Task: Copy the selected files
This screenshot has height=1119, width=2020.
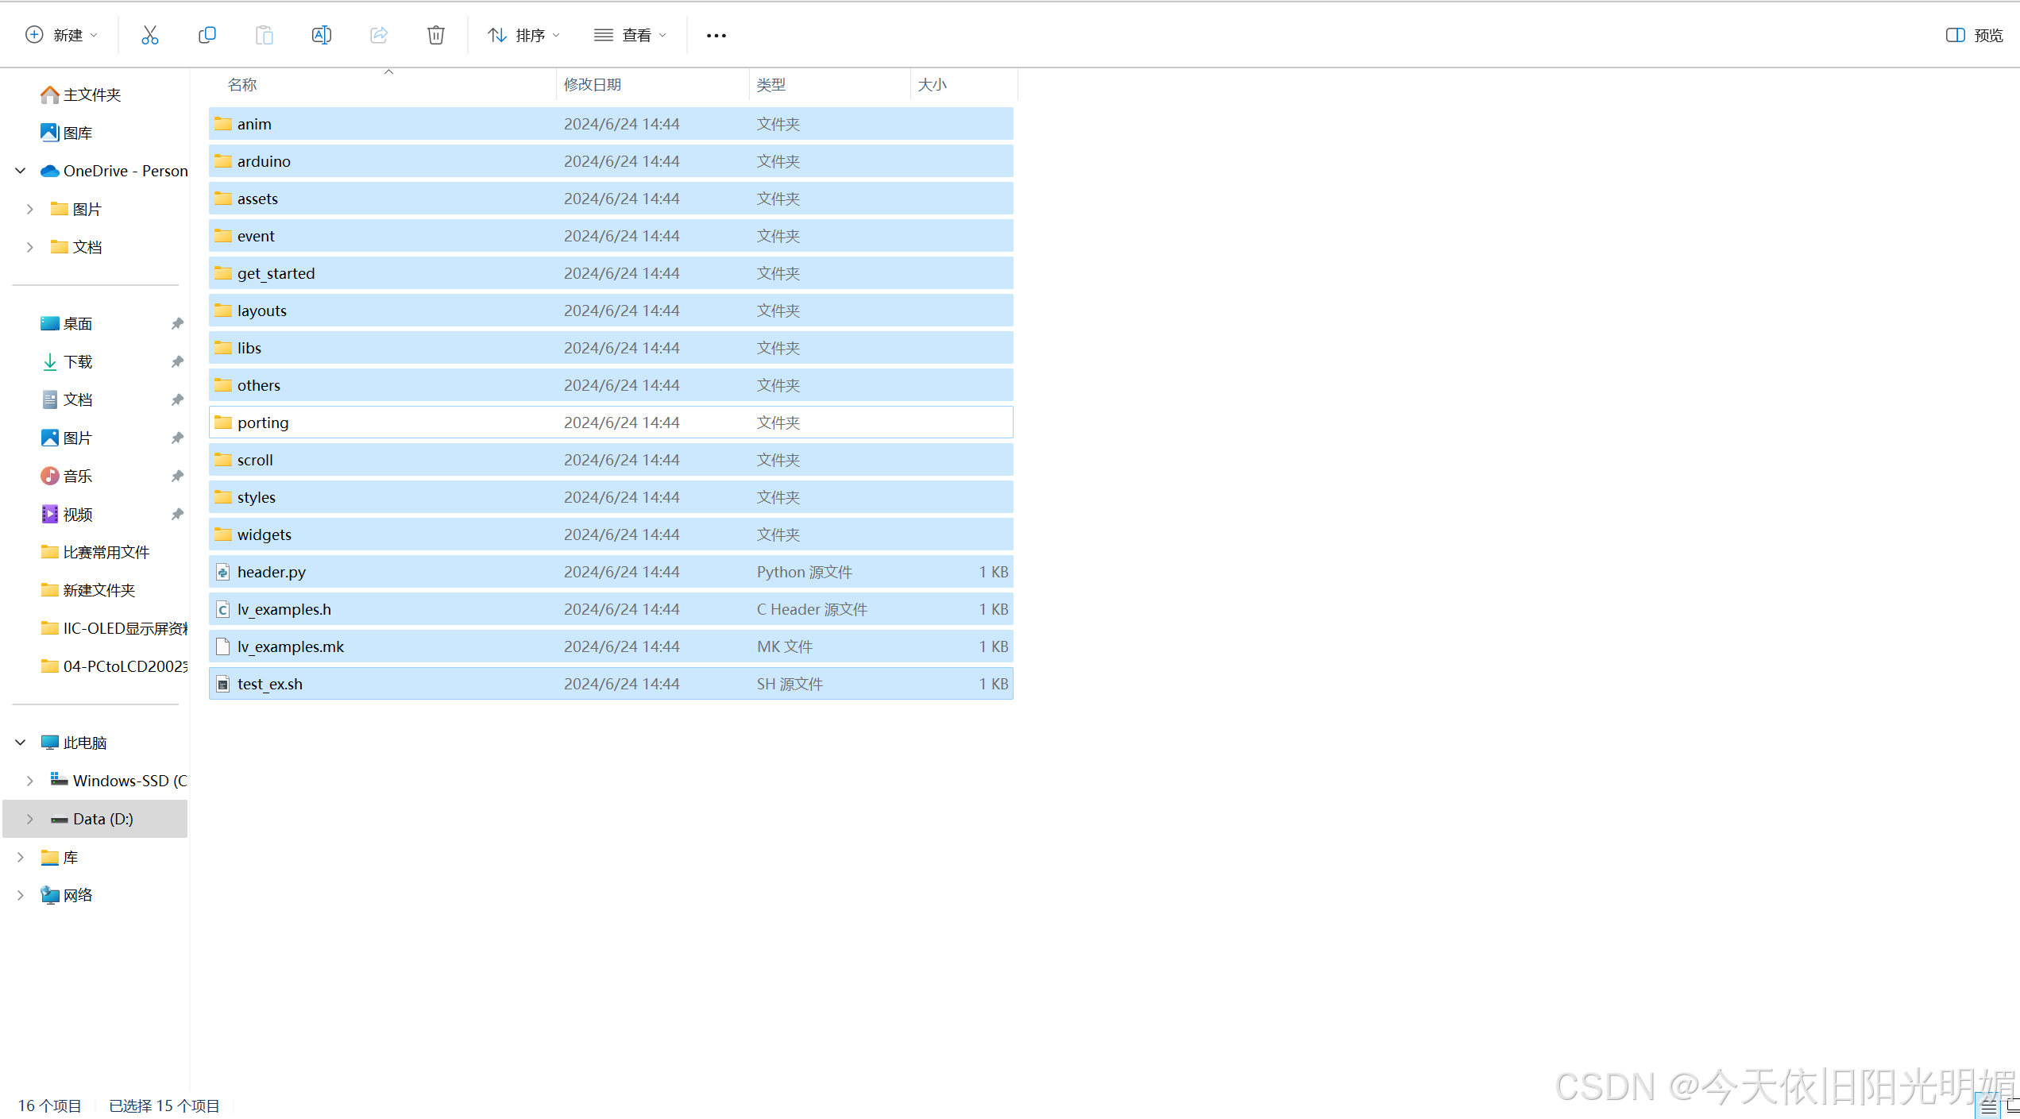Action: coord(207,35)
